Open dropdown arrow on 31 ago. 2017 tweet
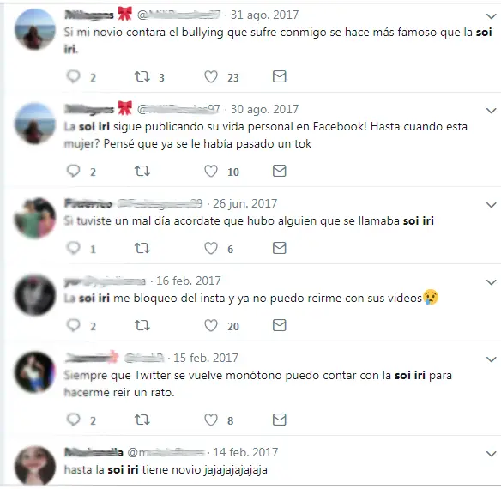This screenshot has height=489, width=501. point(491,16)
